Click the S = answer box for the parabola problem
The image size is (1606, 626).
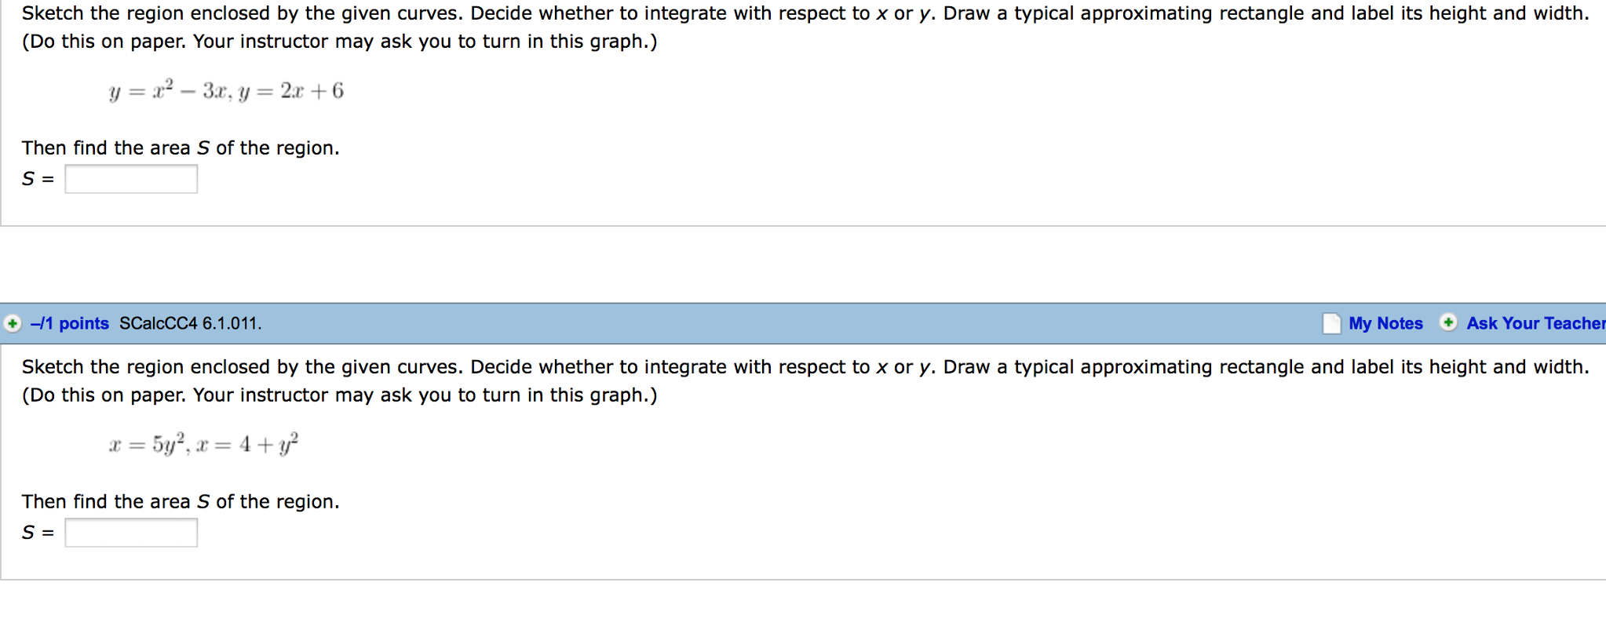(130, 179)
